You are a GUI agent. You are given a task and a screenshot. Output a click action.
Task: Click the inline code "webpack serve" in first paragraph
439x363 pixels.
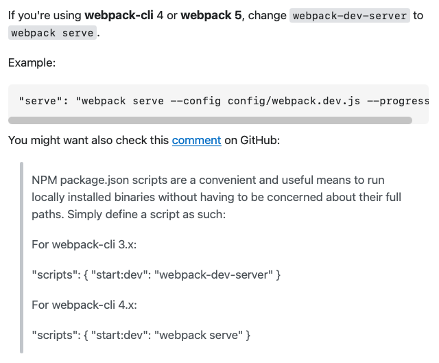coord(52,33)
